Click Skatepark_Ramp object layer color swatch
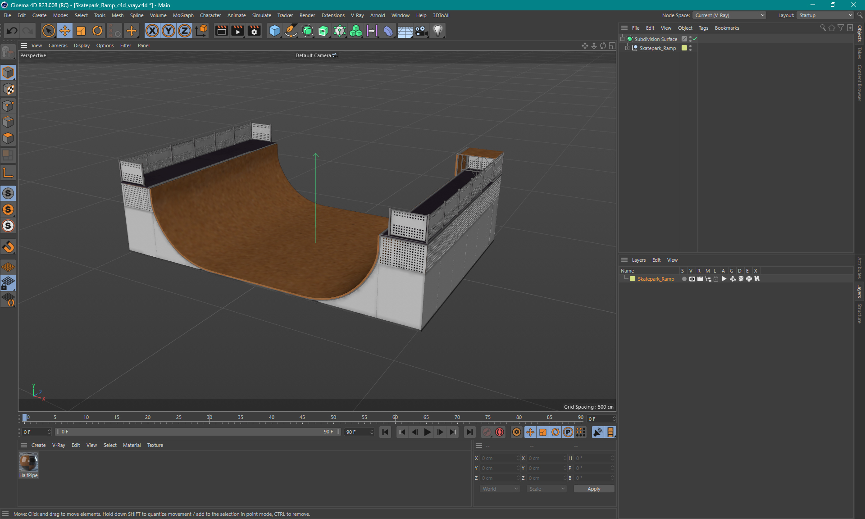The width and height of the screenshot is (865, 519). pyautogui.click(x=684, y=48)
